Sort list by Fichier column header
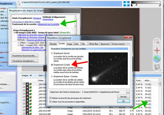 tap(41, 80)
